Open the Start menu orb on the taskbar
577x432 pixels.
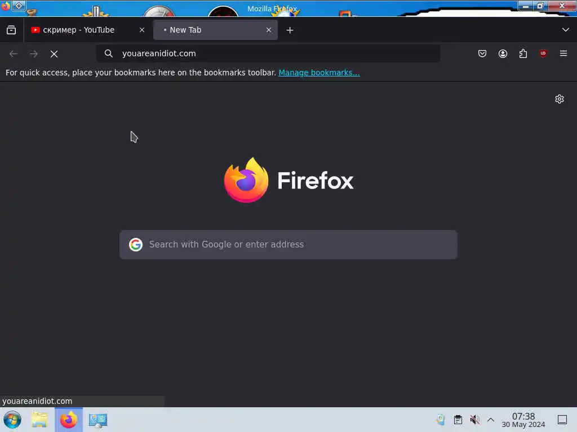pos(12,420)
